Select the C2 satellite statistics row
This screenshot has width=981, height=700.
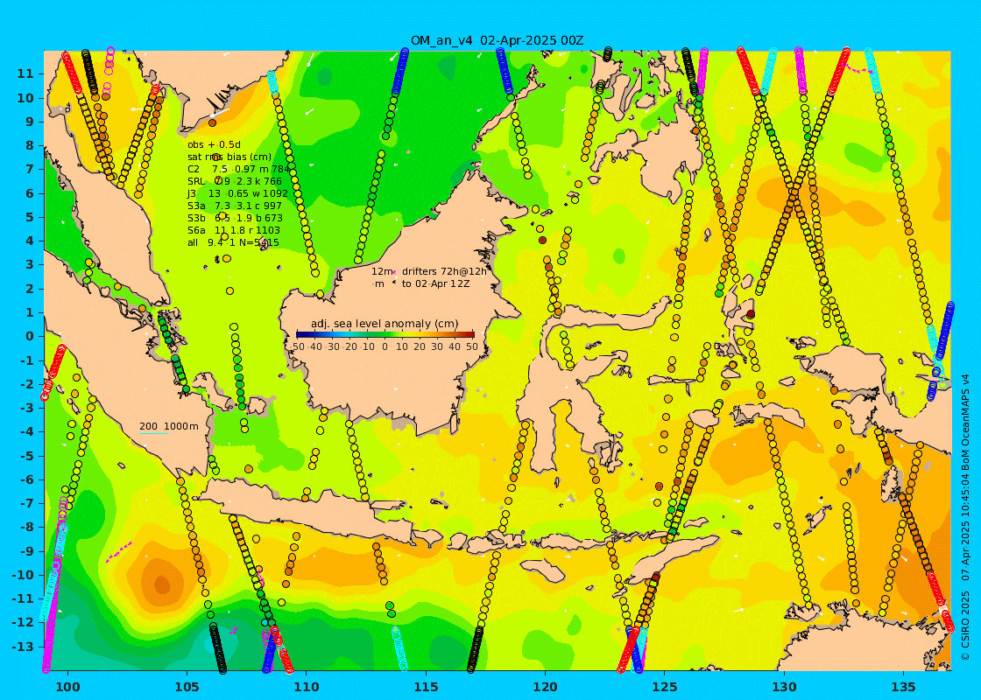click(238, 170)
